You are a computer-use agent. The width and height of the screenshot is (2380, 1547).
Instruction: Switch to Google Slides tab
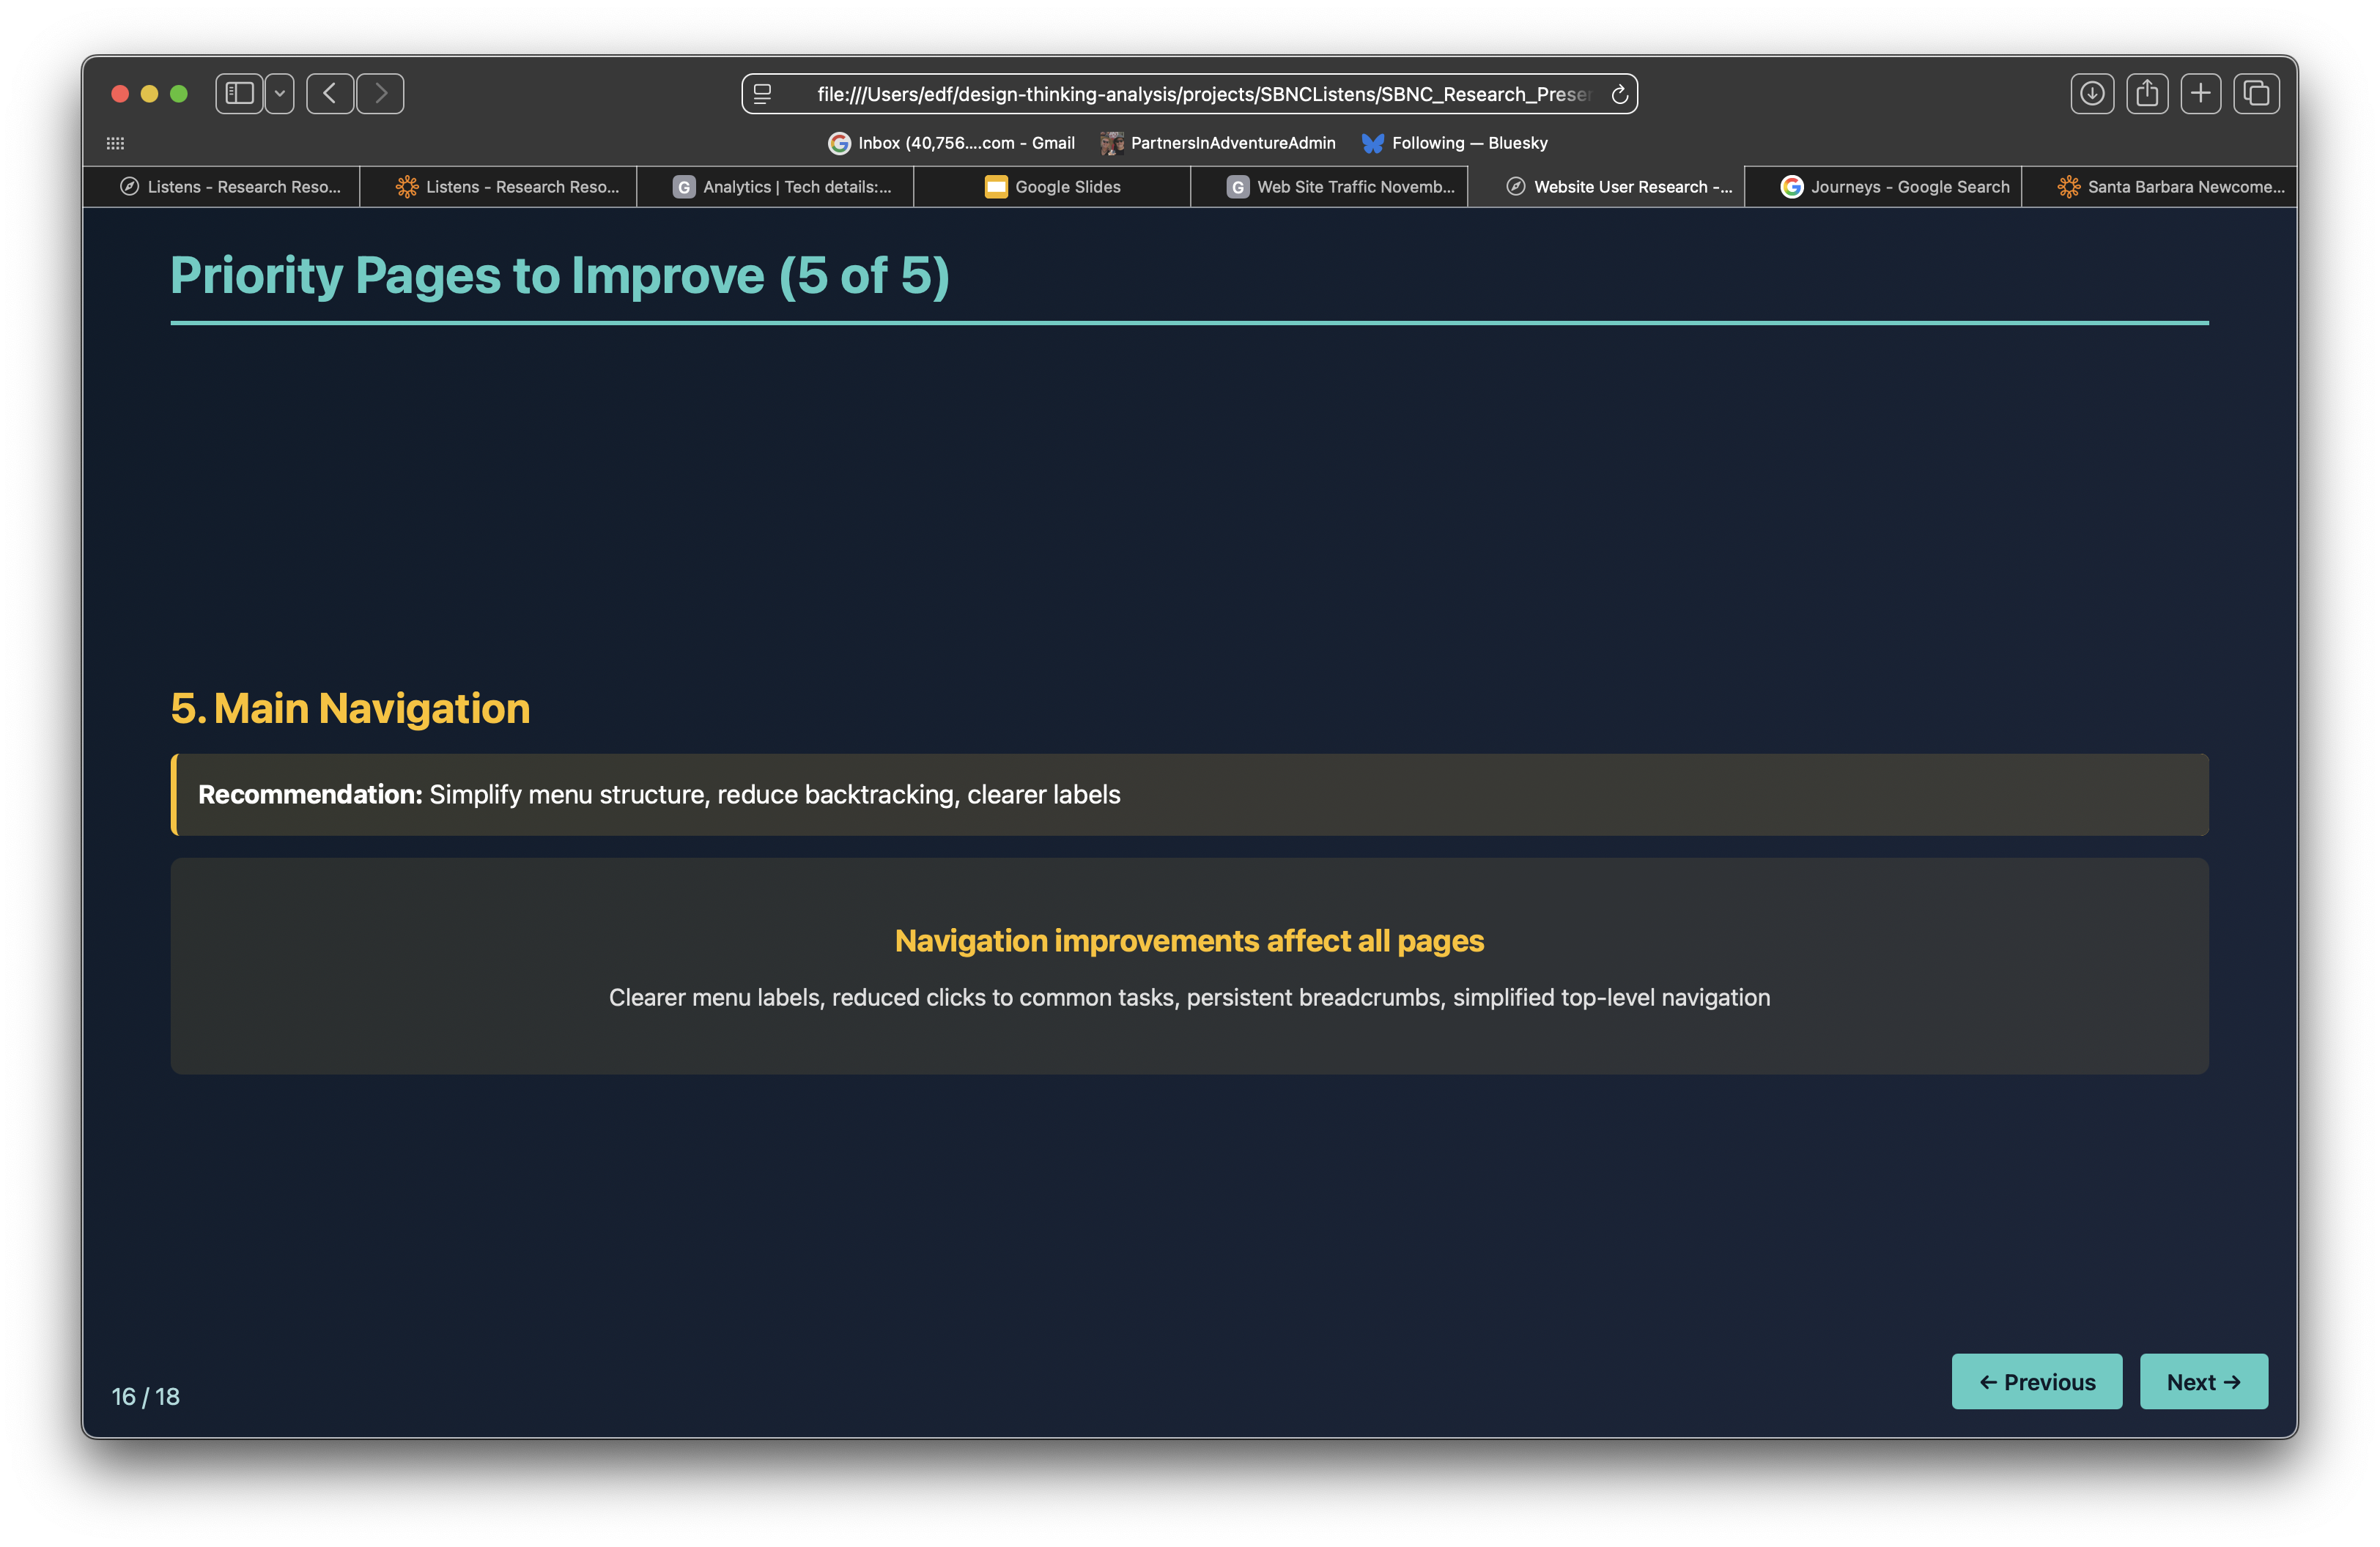click(1052, 187)
